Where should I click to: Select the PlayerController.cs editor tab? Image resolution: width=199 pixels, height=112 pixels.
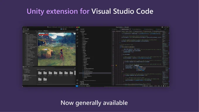tap(126, 29)
